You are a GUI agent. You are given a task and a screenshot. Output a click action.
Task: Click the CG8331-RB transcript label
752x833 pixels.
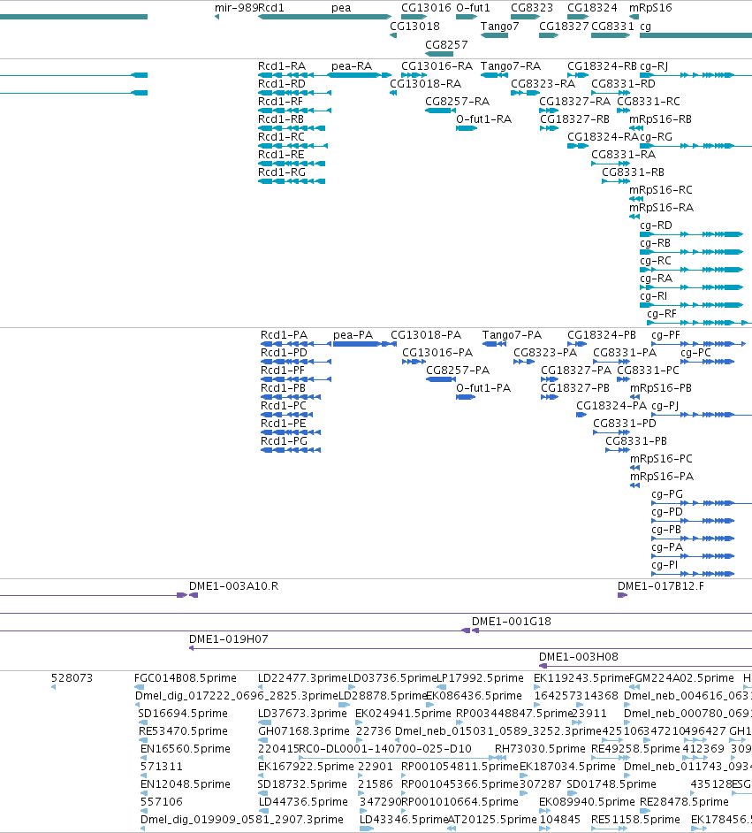633,172
